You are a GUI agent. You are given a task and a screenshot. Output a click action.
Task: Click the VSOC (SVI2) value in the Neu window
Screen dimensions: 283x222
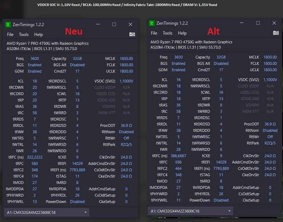click(x=126, y=81)
